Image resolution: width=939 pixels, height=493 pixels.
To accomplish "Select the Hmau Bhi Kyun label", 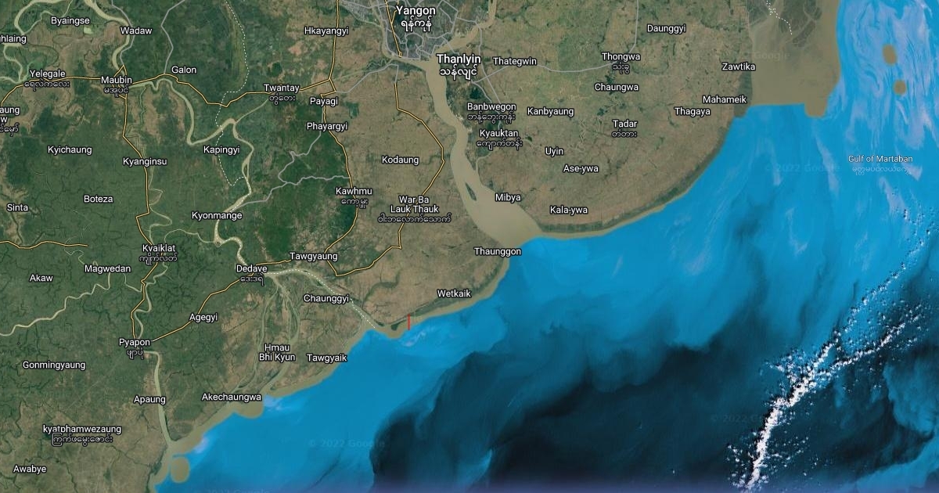I will pos(277,352).
